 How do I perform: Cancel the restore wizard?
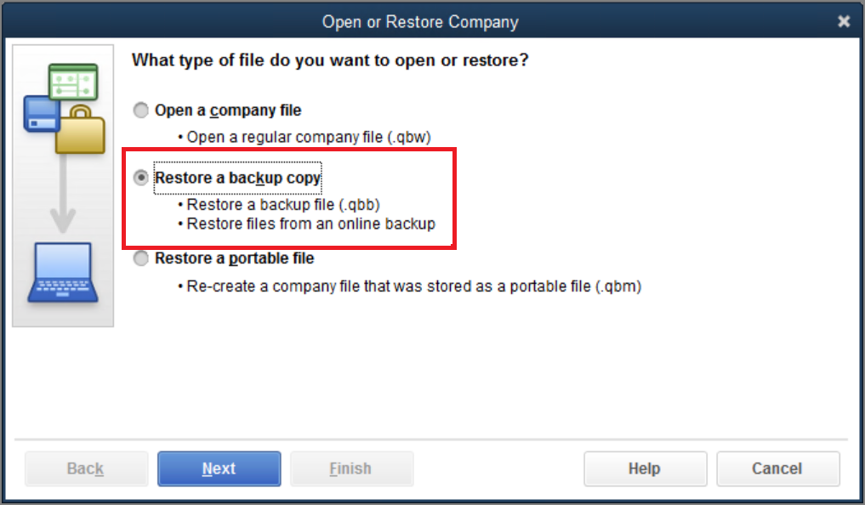pos(778,468)
